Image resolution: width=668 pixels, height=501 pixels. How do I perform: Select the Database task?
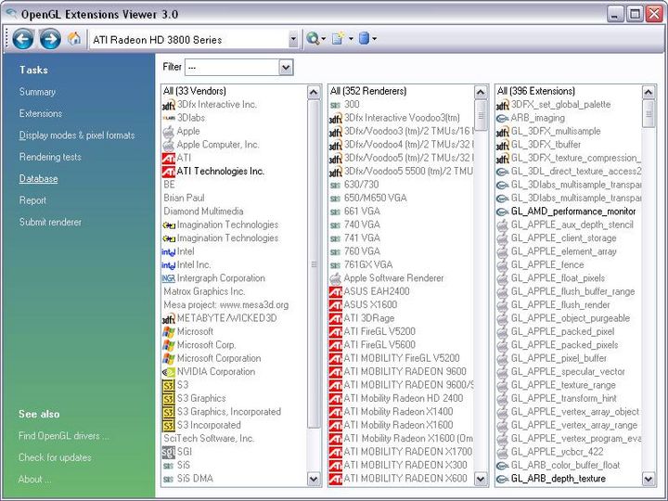pyautogui.click(x=38, y=178)
